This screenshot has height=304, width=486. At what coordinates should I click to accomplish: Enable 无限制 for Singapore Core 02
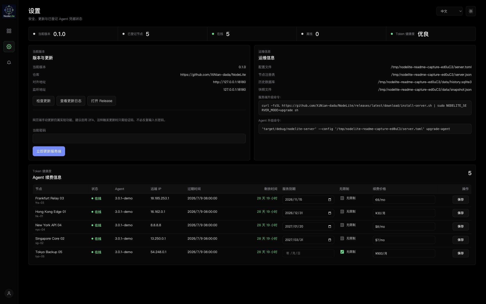342,238
